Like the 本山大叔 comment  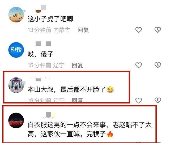click(139, 100)
